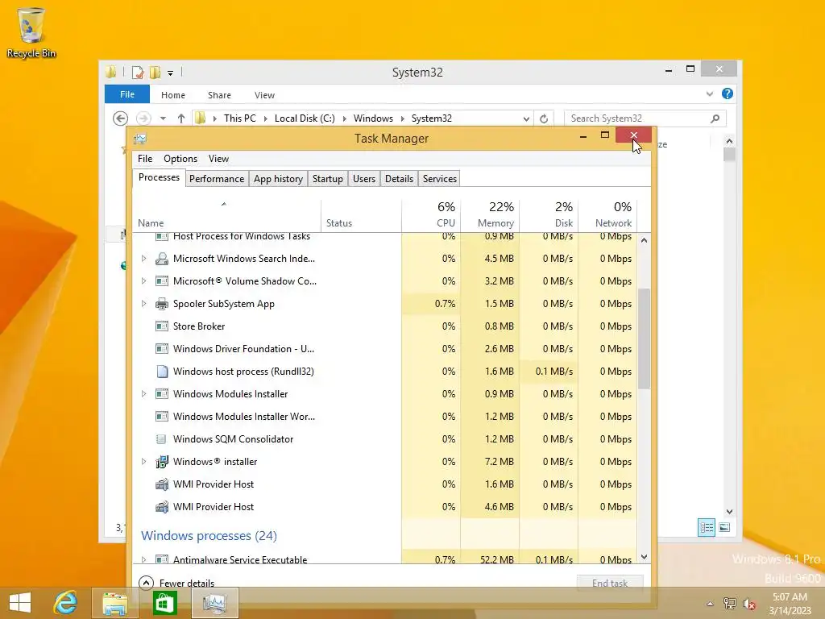This screenshot has width=825, height=619.
Task: Click the End task button
Action: [610, 583]
